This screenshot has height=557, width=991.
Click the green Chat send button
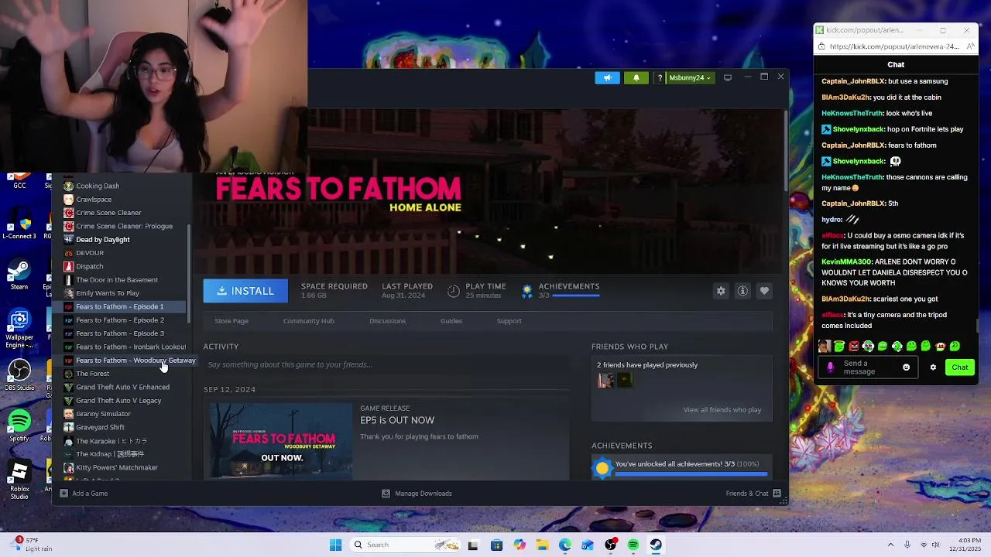[960, 367]
